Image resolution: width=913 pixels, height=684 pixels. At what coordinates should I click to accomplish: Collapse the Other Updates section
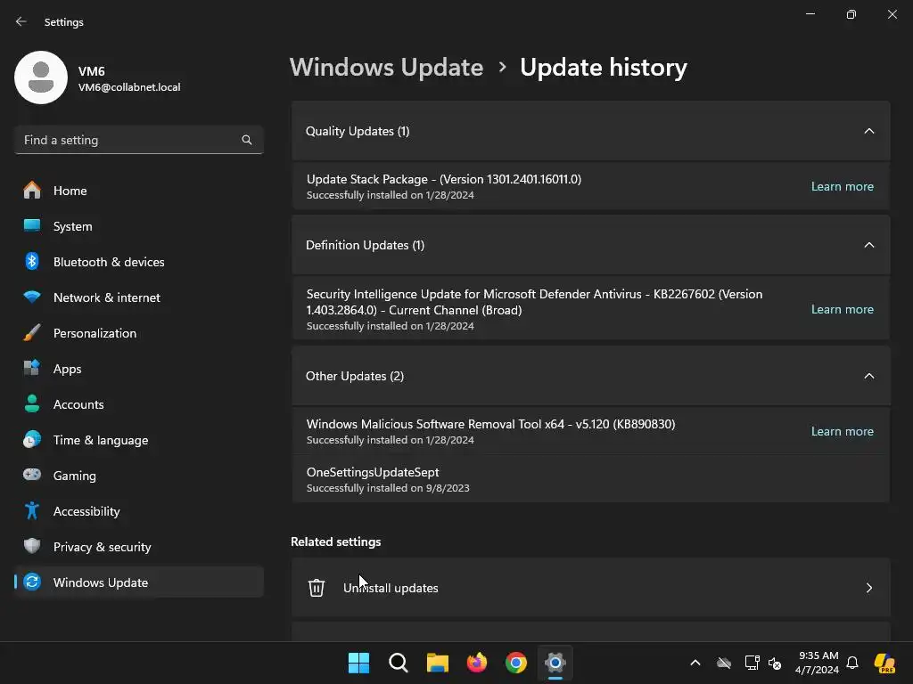pos(868,376)
